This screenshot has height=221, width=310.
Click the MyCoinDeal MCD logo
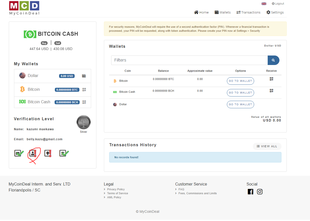point(24,8)
